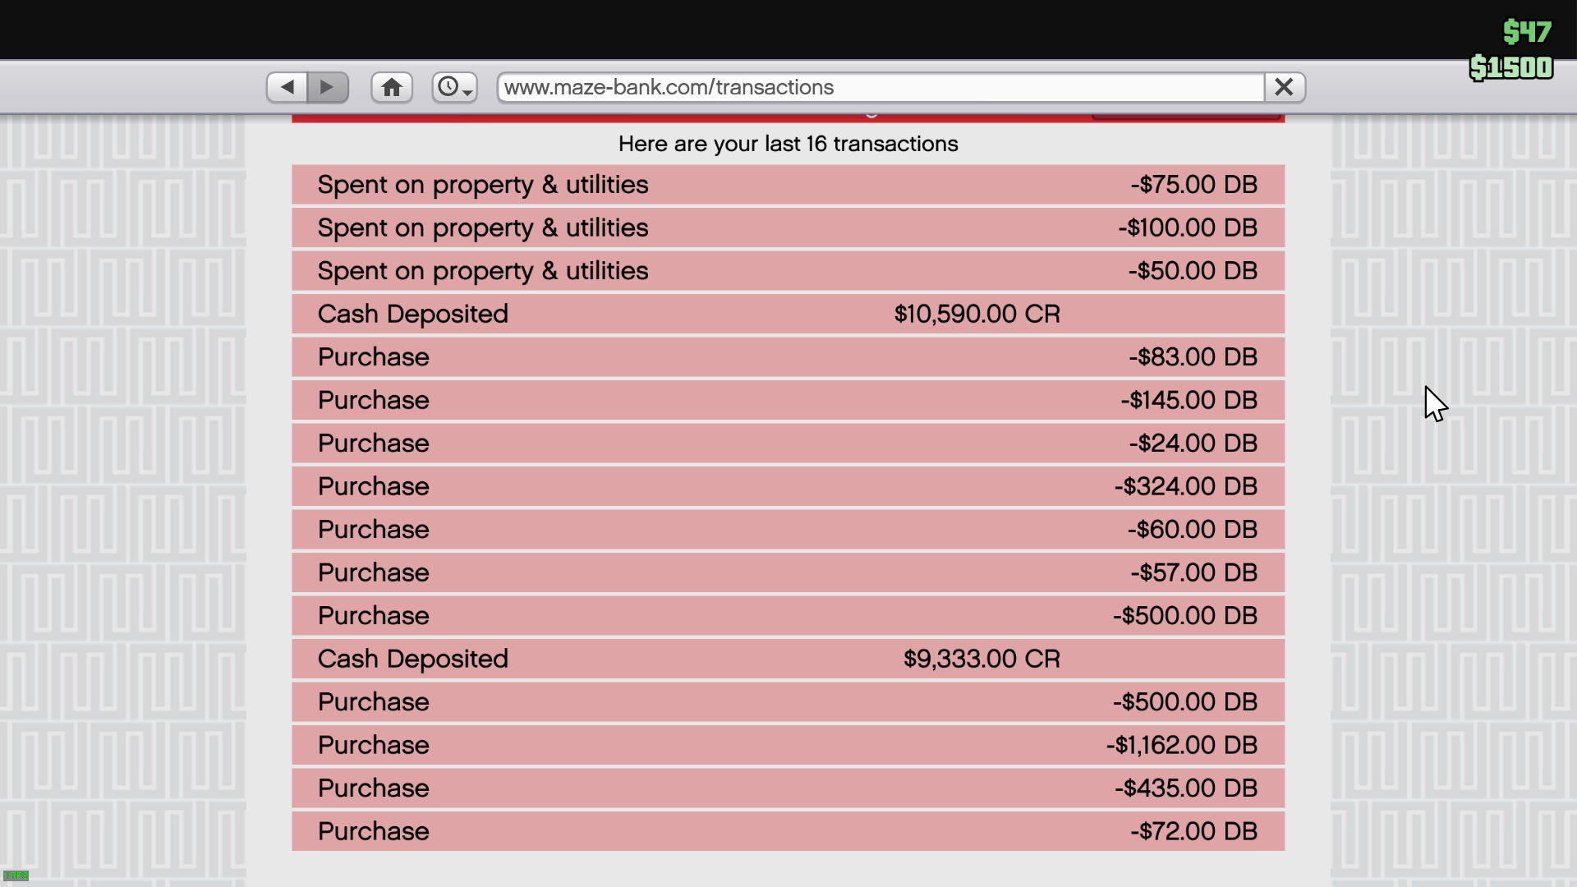Viewport: 1577px width, 887px height.
Task: Close the in-game browser with X
Action: (1284, 87)
